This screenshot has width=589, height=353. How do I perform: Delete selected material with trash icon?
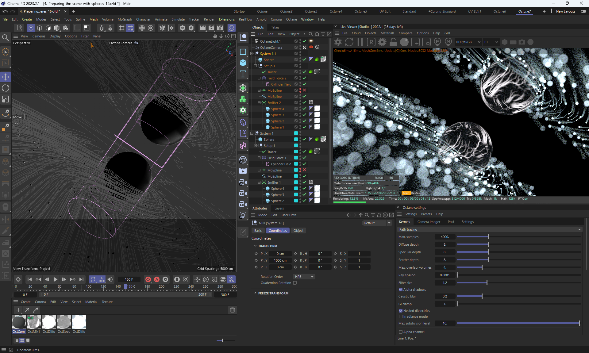[x=232, y=310]
